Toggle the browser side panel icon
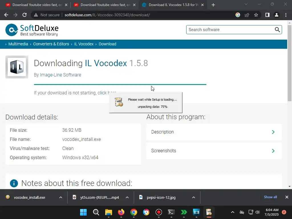Viewport: 292px width, 219px height. 267,15
